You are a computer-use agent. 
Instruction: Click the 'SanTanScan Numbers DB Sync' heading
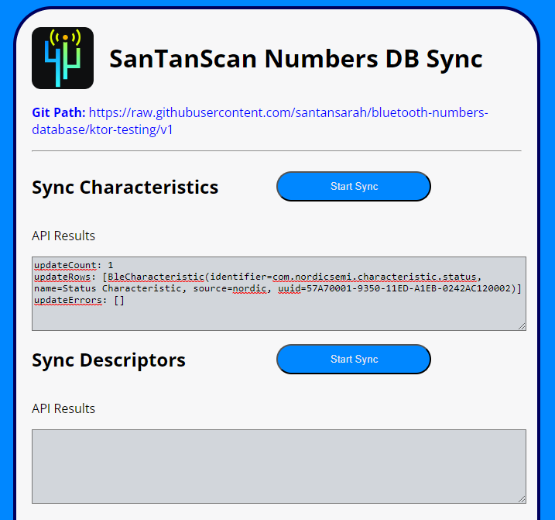click(x=296, y=59)
